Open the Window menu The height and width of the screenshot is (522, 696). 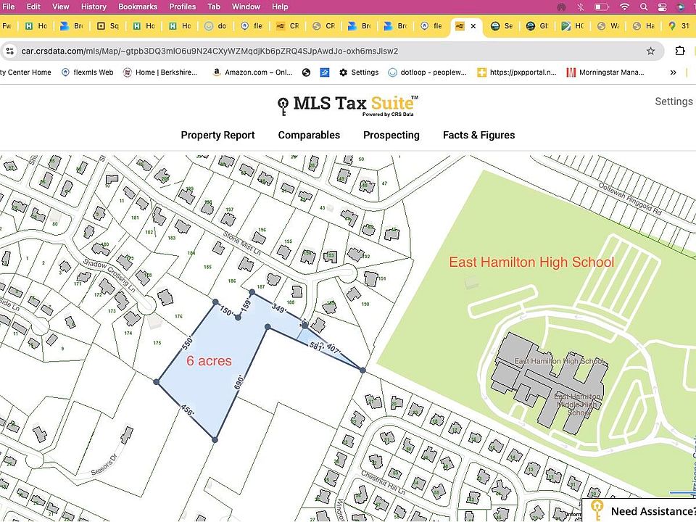(246, 7)
